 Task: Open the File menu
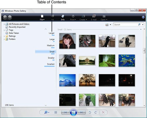42,18
